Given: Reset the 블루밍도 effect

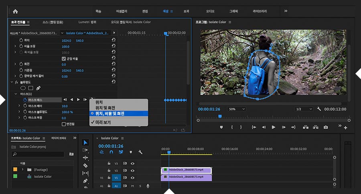Looking at the screenshot, I should pos(114,82).
